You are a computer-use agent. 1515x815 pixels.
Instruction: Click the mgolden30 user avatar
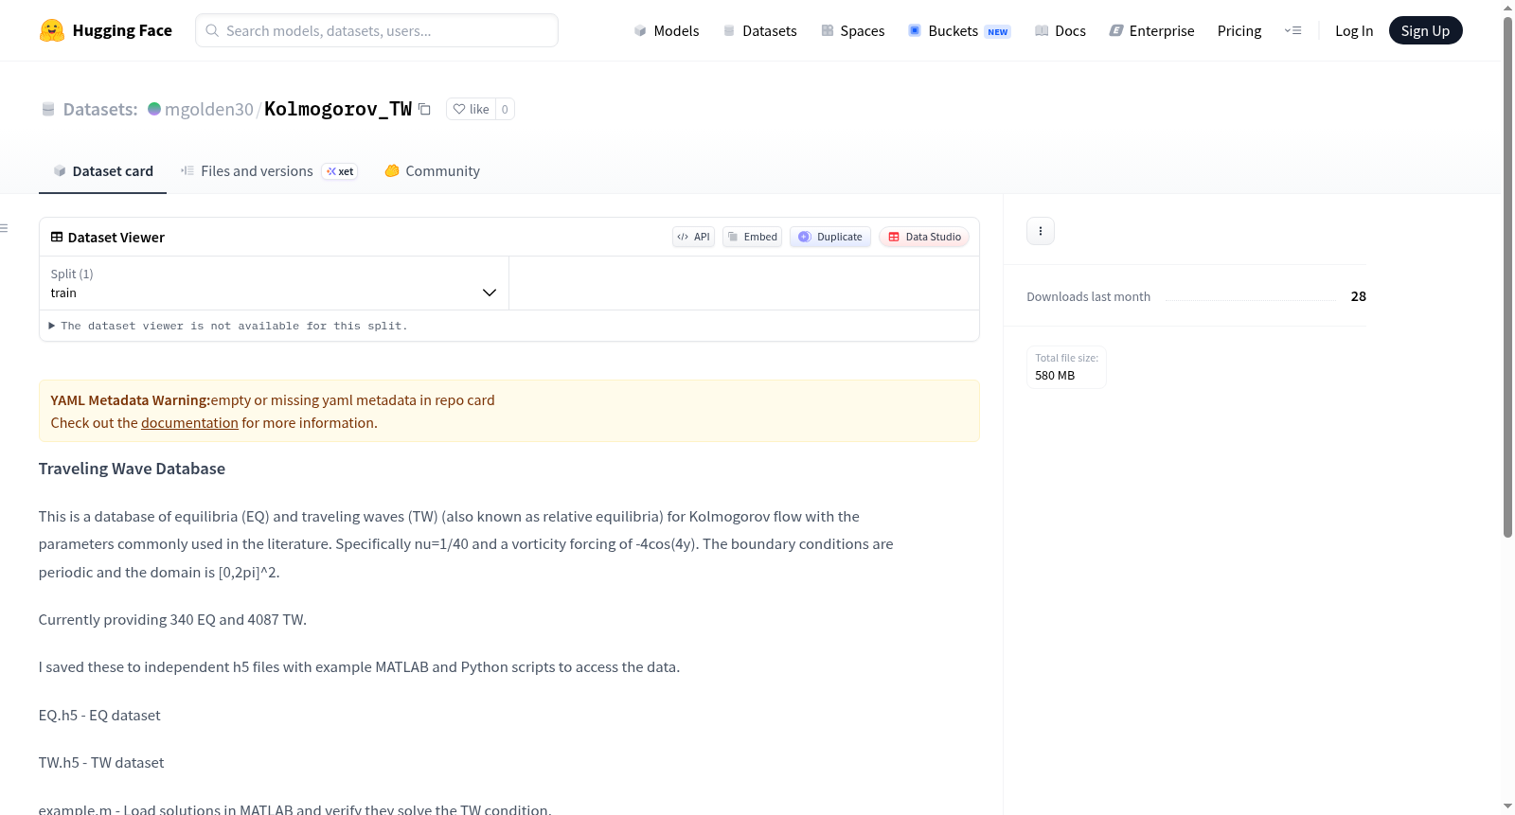[x=154, y=109]
